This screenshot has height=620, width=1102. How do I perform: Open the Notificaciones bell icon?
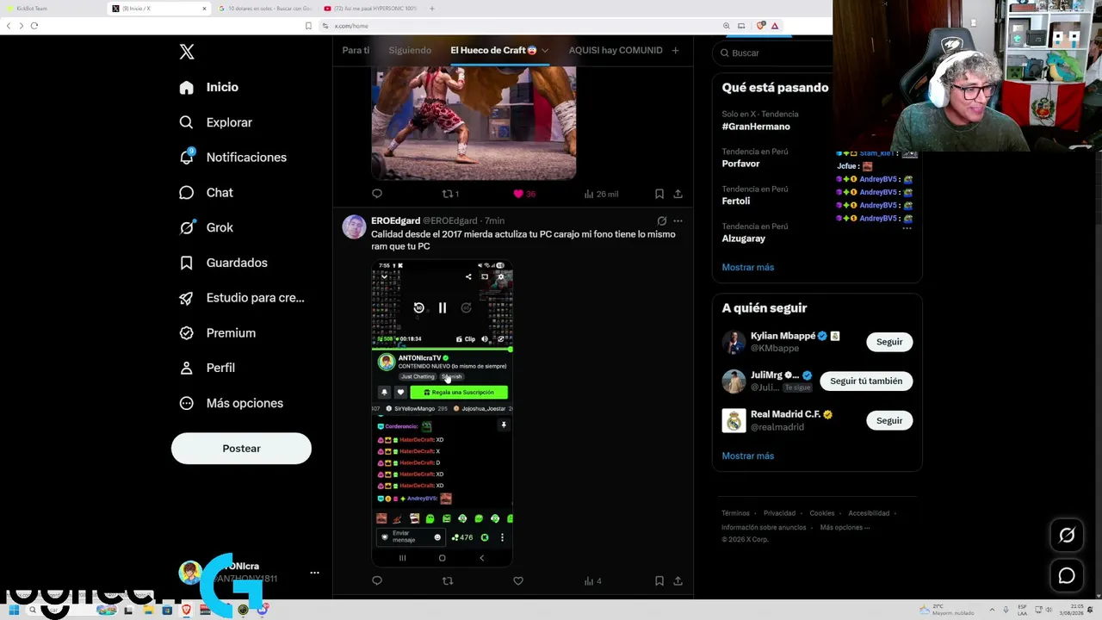pos(187,157)
